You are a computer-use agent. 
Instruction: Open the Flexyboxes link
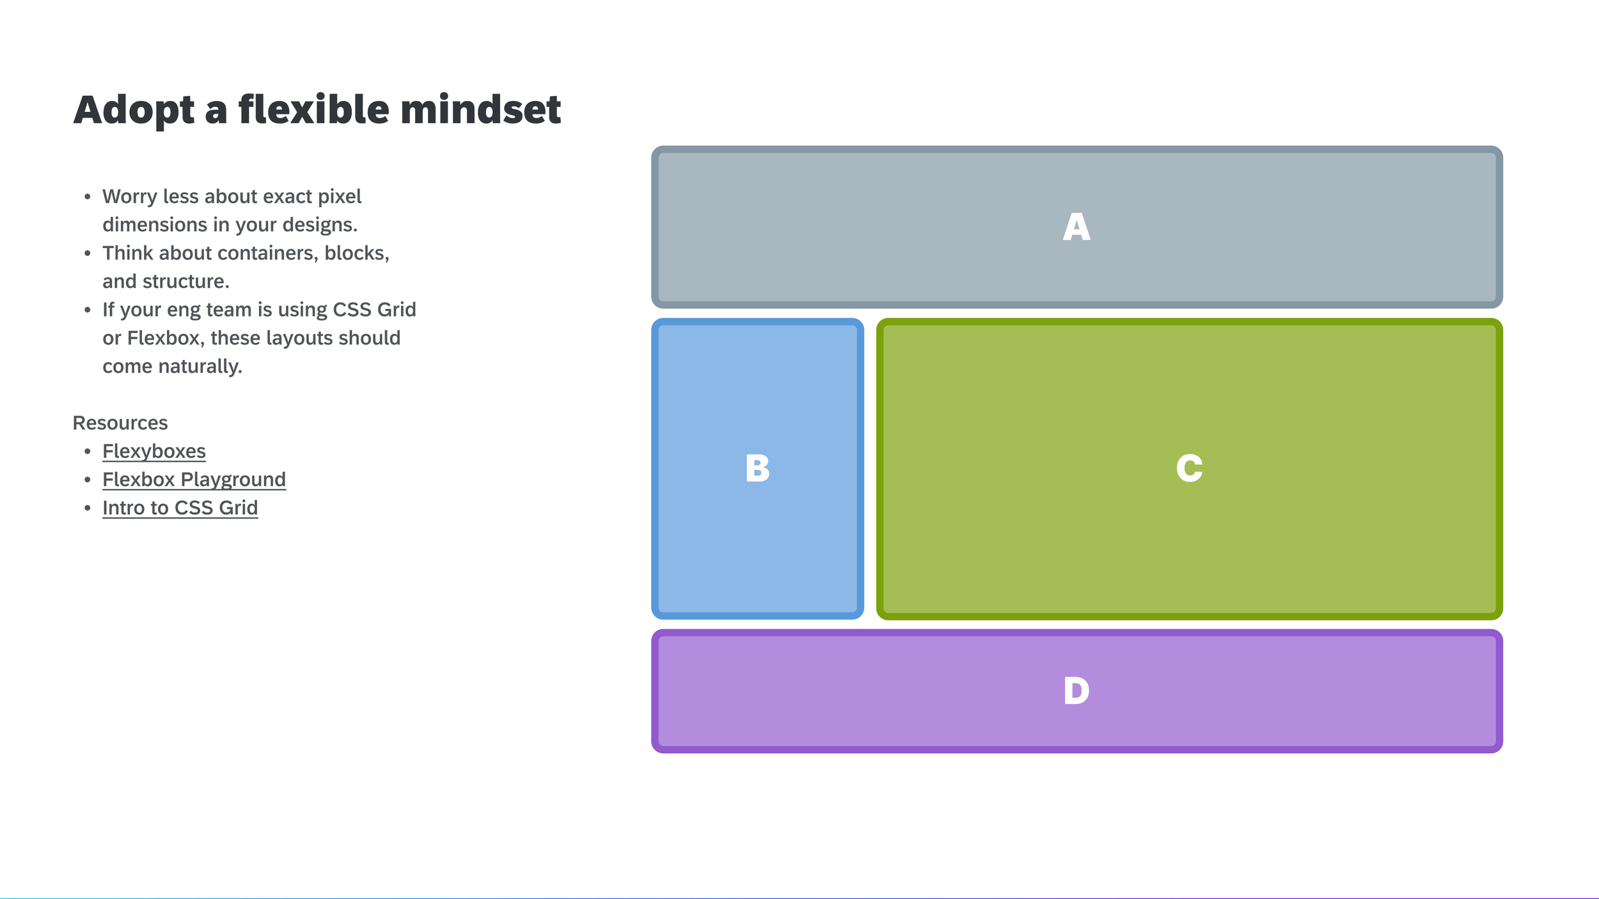pos(154,451)
